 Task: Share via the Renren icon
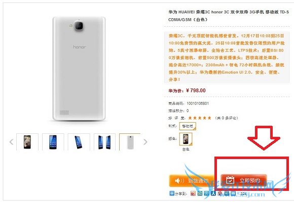click(x=213, y=193)
